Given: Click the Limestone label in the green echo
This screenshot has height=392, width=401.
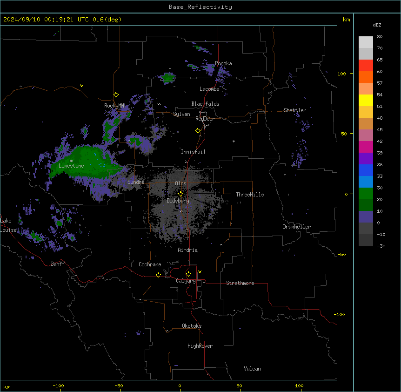Looking at the screenshot, I should [71, 166].
